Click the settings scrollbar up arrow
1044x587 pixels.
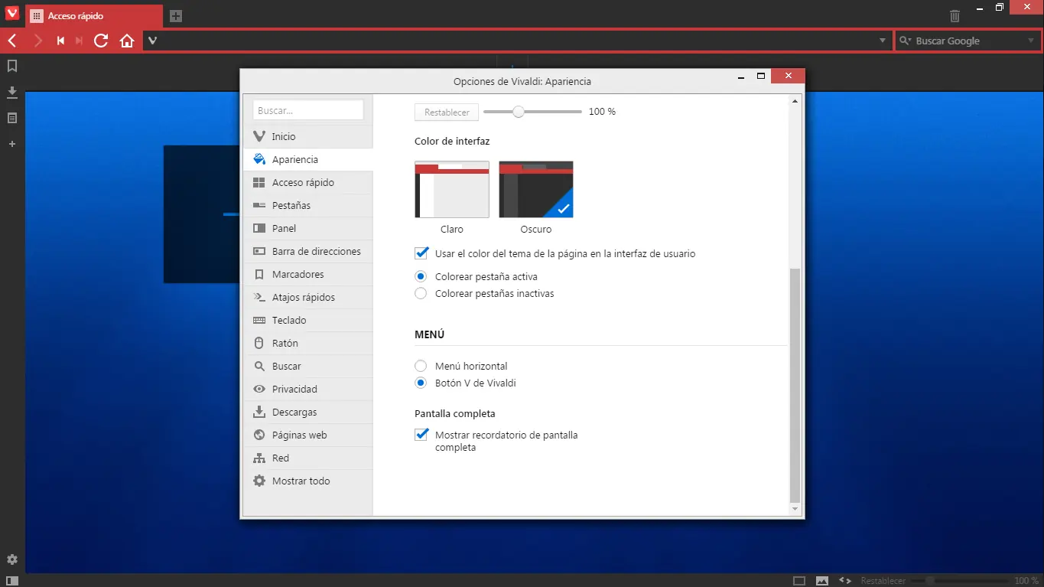tap(795, 101)
